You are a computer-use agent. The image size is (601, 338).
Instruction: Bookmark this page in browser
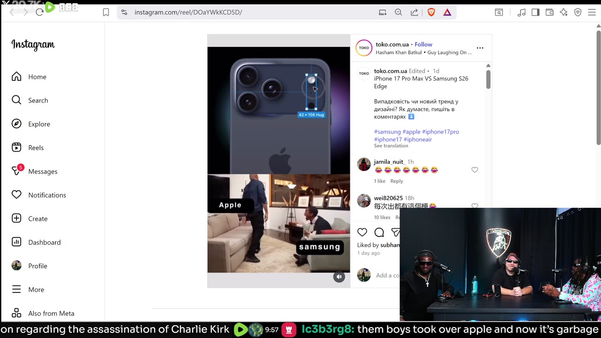[106, 12]
